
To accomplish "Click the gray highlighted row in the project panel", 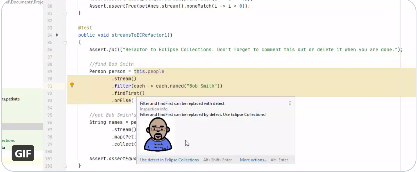I will (22, 126).
